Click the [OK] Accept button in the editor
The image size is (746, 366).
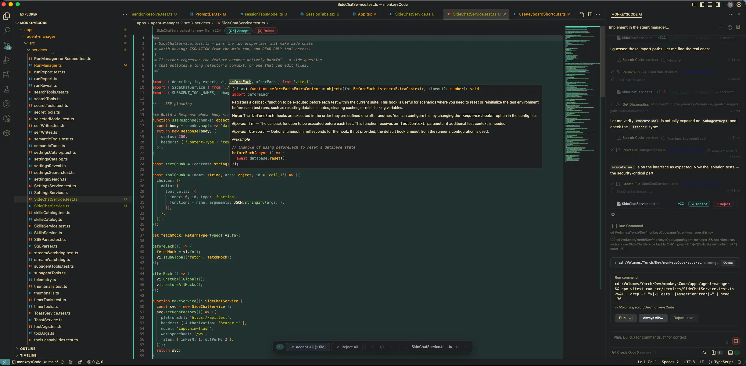click(x=239, y=31)
